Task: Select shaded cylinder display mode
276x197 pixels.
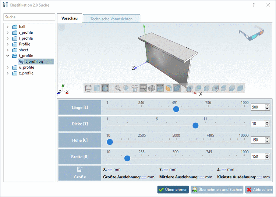Action: click(97, 88)
